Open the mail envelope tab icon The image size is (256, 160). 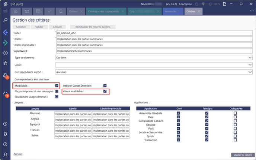[x=27, y=12]
